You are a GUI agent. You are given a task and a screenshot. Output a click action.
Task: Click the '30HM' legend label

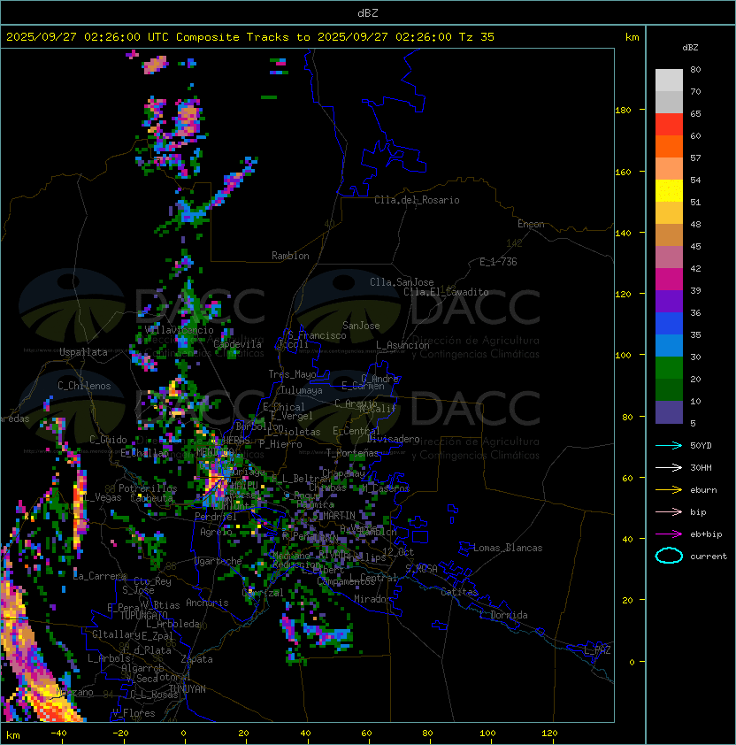click(x=701, y=467)
